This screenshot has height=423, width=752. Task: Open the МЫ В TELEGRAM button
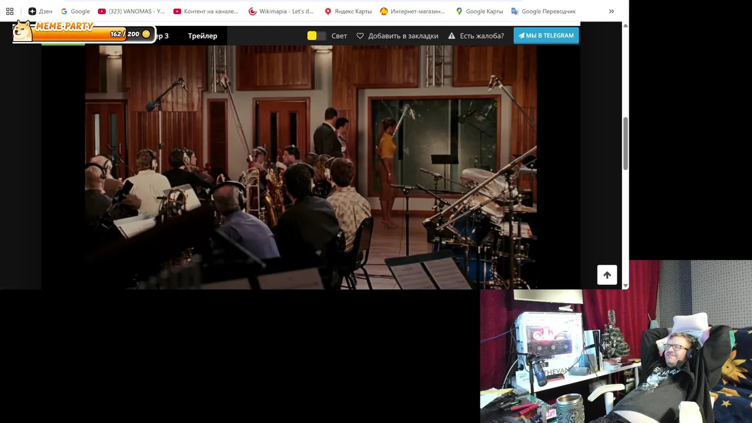pos(546,35)
